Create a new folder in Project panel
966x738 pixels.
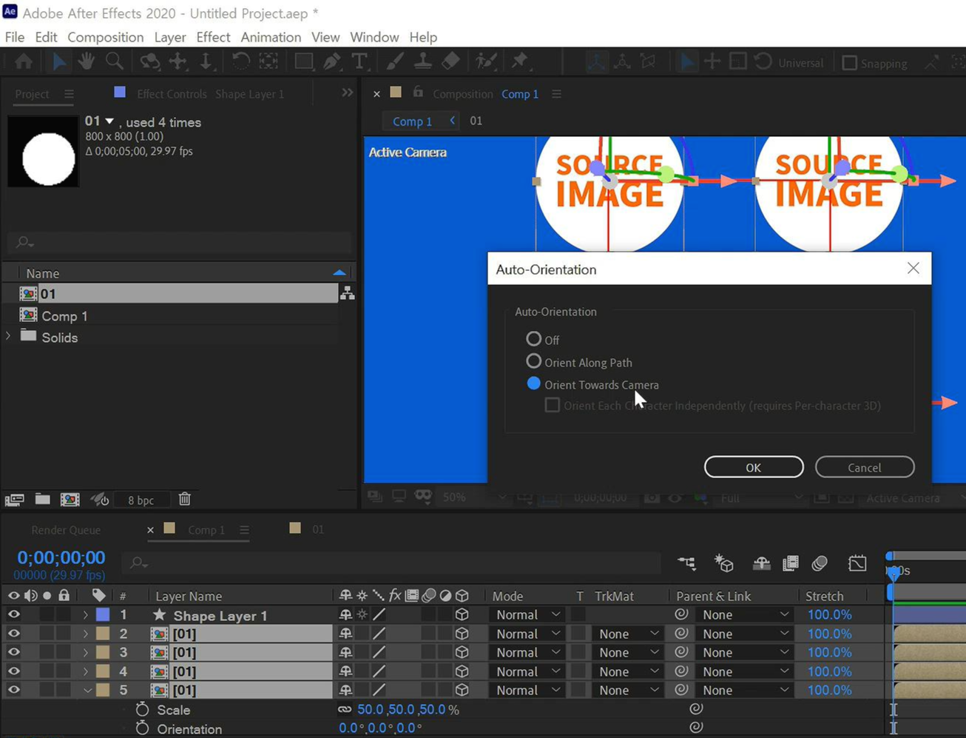click(x=42, y=500)
